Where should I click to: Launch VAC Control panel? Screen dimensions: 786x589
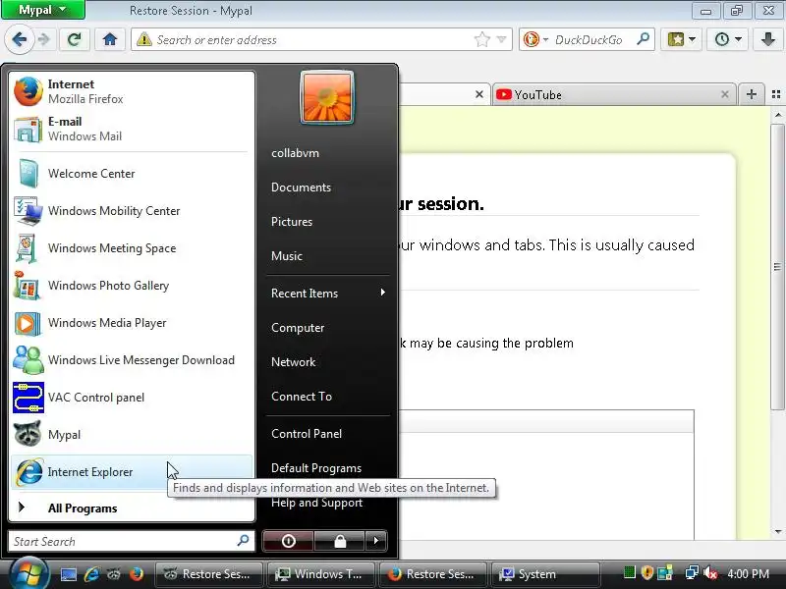pyautogui.click(x=132, y=398)
